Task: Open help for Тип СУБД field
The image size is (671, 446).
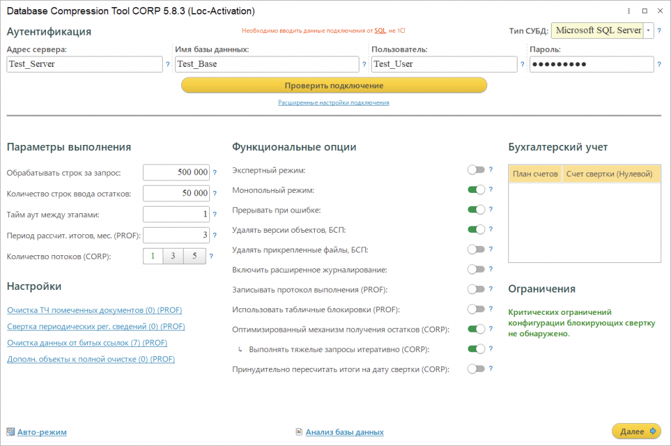Action: [659, 31]
